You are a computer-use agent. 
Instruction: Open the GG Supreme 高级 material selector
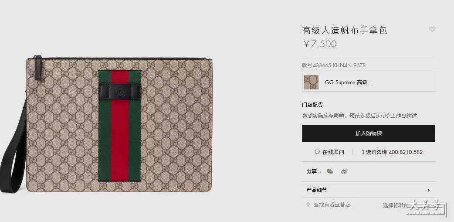[368, 82]
